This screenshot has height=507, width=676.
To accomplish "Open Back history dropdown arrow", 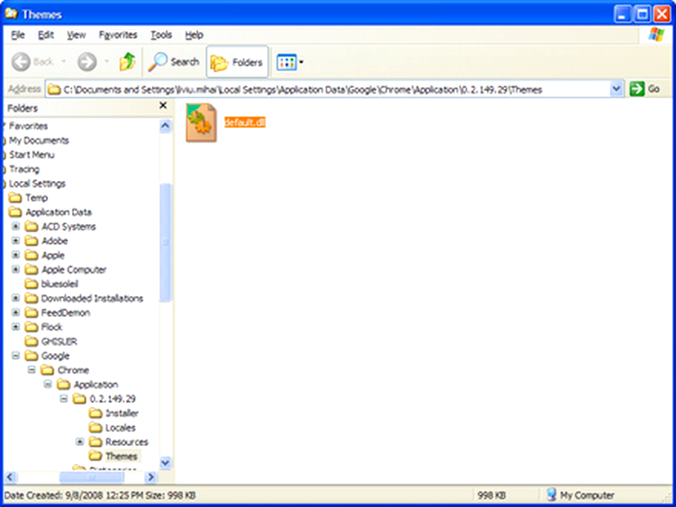I will [x=64, y=61].
